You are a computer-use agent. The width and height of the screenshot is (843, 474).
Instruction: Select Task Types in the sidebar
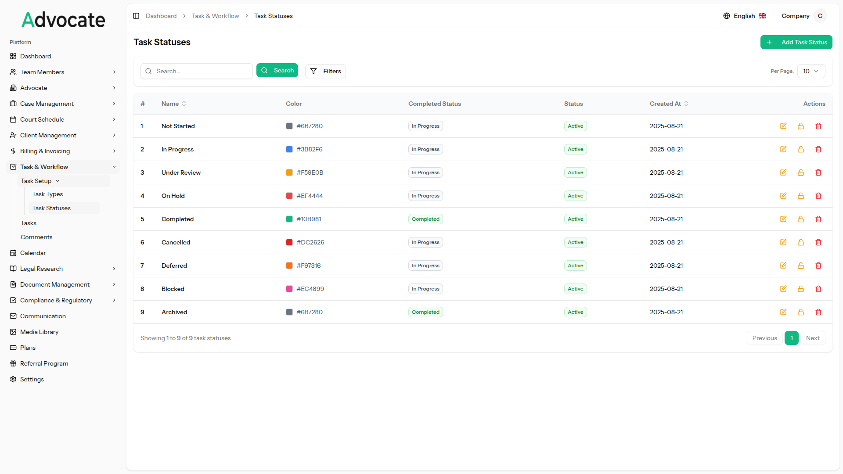(x=47, y=194)
